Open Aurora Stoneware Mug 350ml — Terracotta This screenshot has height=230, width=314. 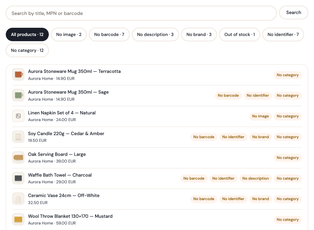(74, 71)
